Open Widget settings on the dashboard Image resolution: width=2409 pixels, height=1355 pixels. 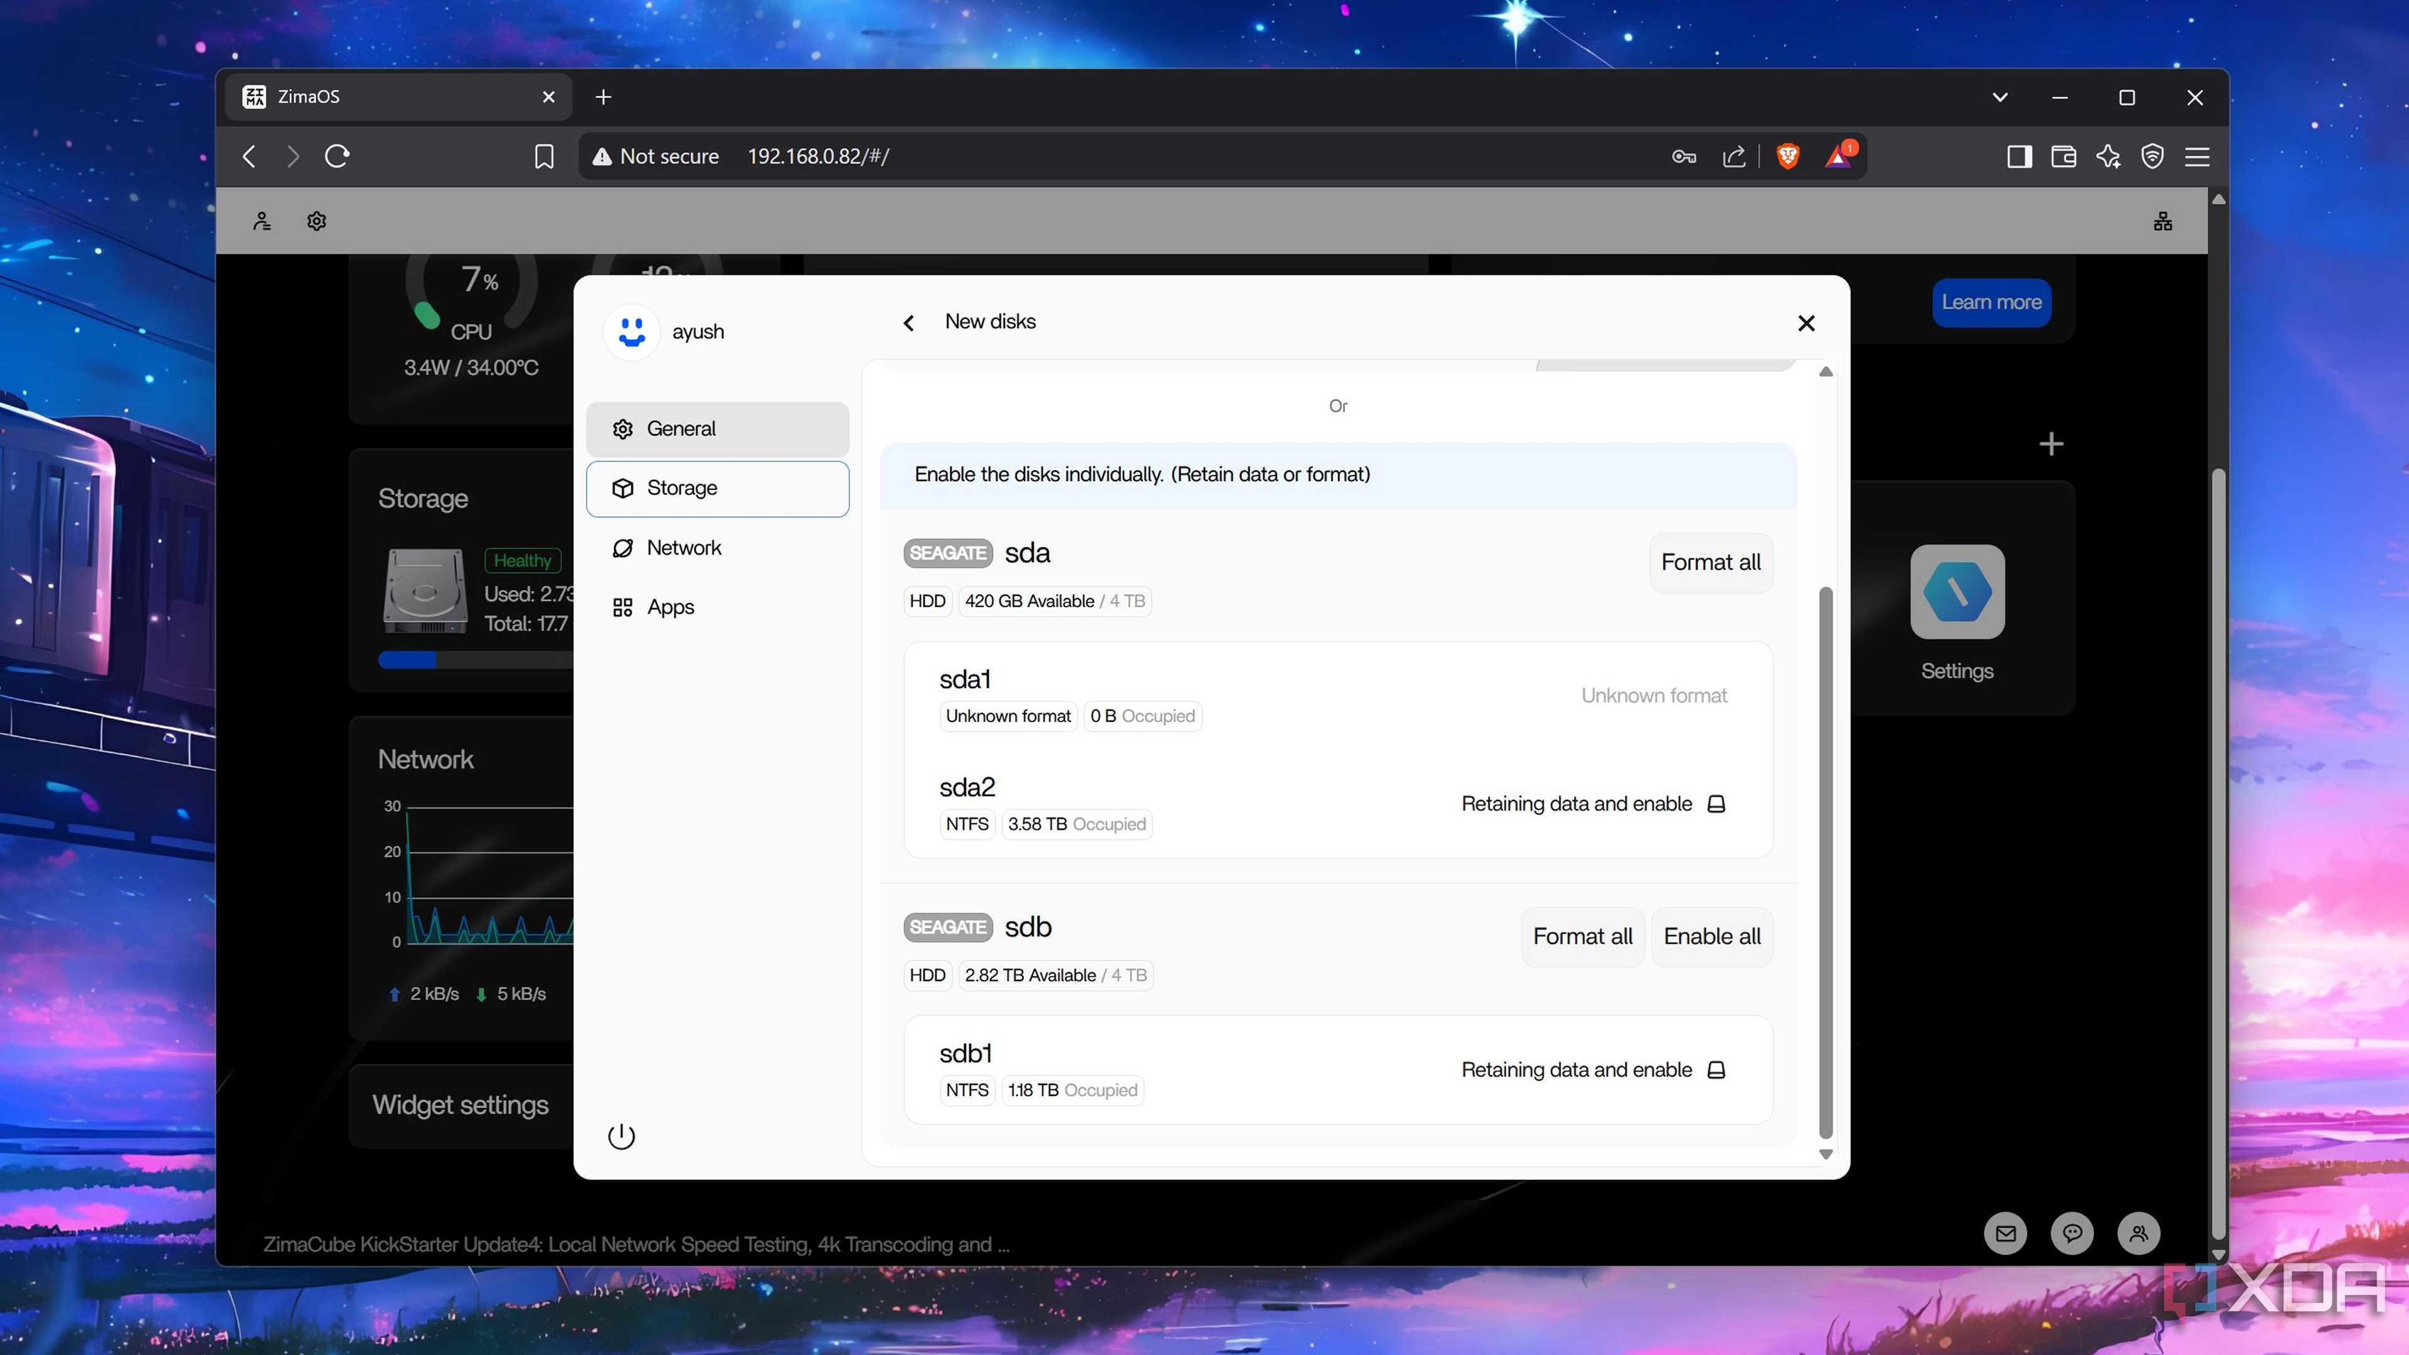tap(461, 1104)
